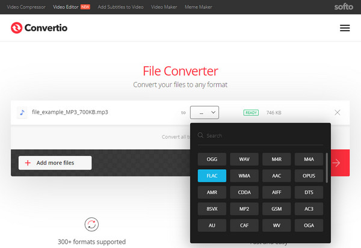The height and width of the screenshot is (248, 361).
Task: Click the format list scrollbar
Action: click(327, 168)
